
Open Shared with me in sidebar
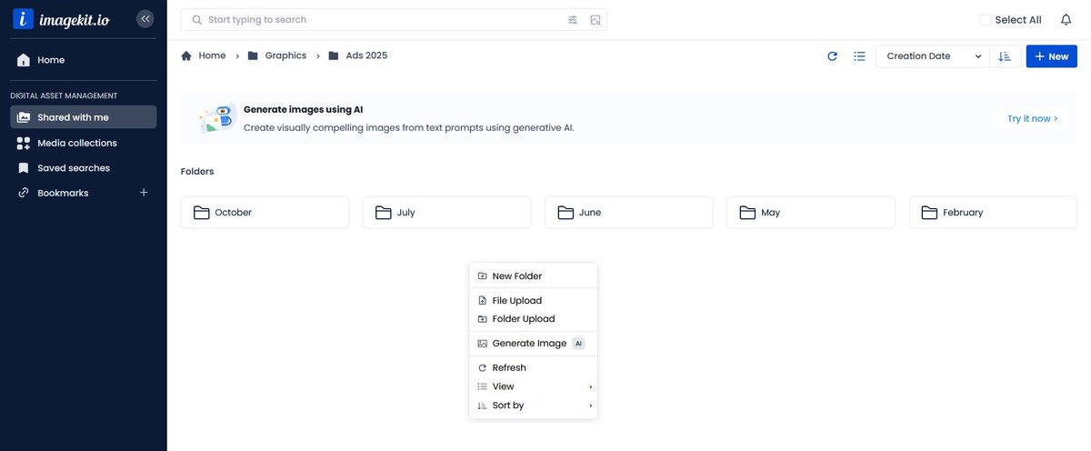point(84,117)
